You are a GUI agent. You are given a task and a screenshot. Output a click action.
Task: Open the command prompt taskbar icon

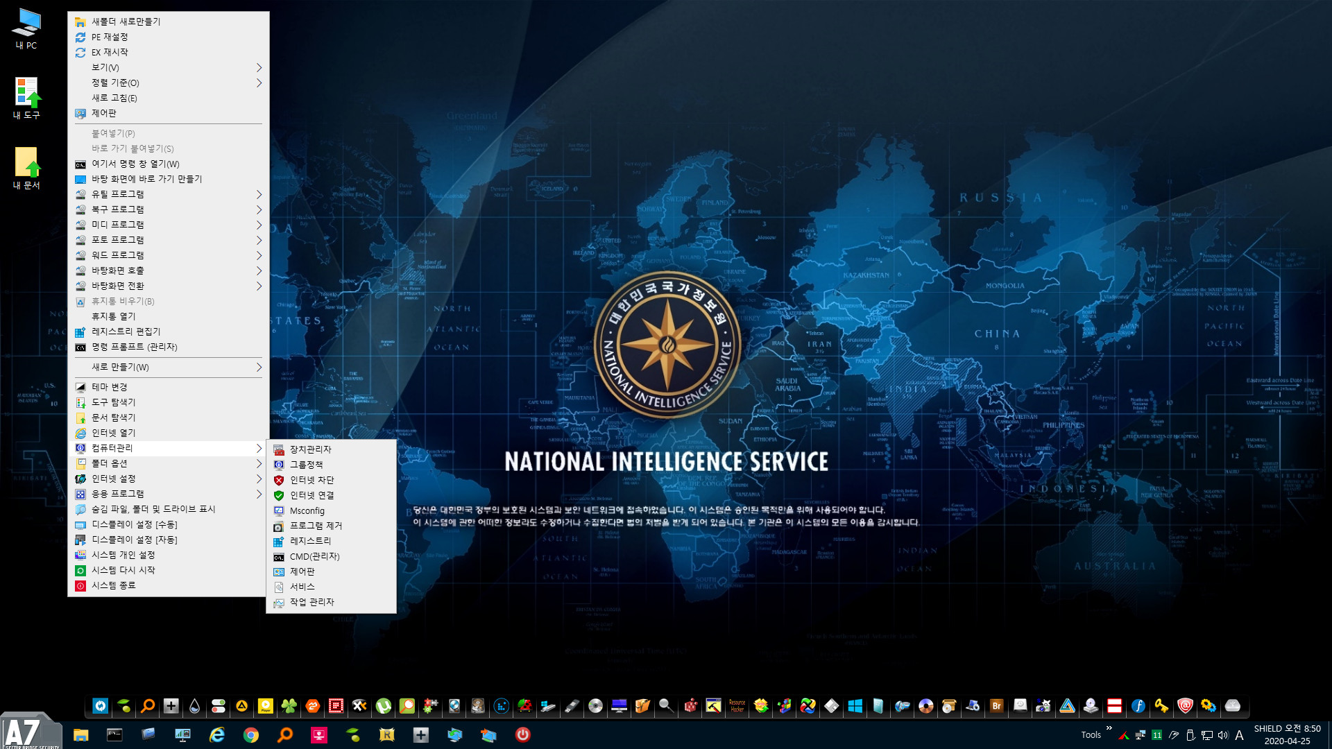pyautogui.click(x=115, y=735)
